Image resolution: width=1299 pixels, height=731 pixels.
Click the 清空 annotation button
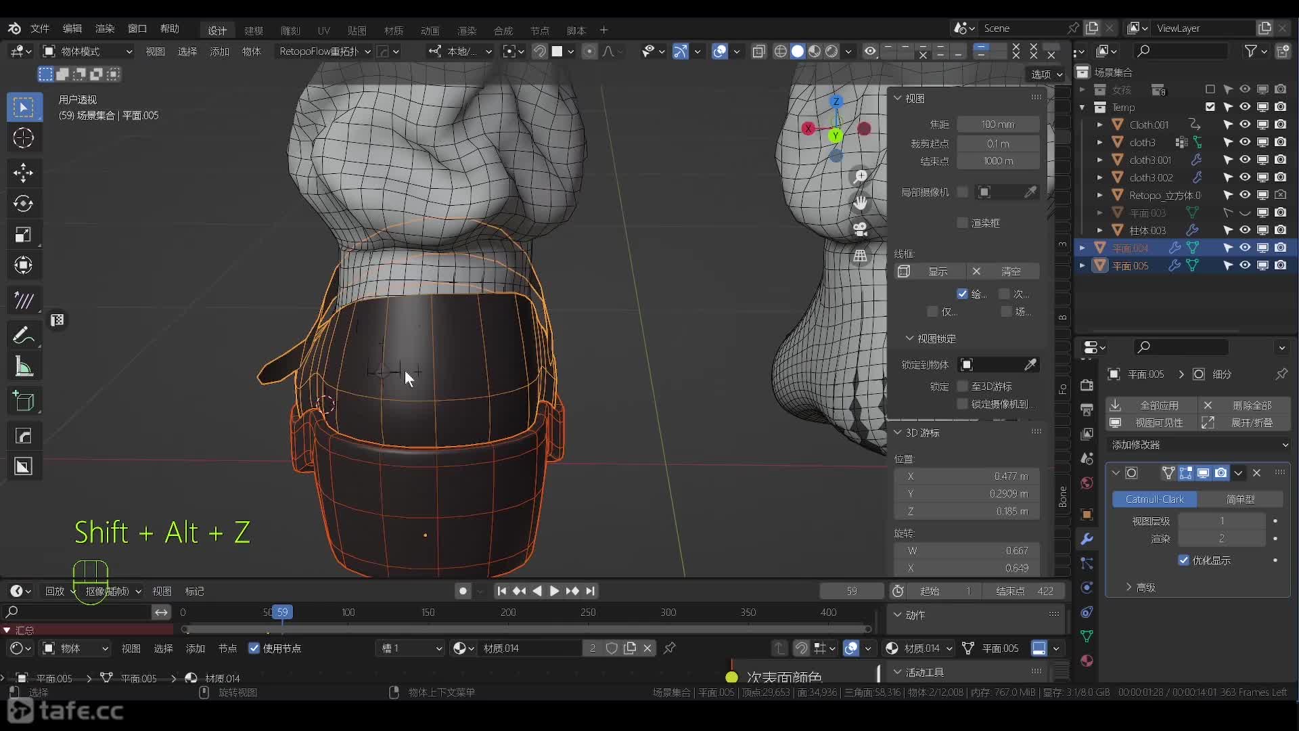tap(1003, 271)
